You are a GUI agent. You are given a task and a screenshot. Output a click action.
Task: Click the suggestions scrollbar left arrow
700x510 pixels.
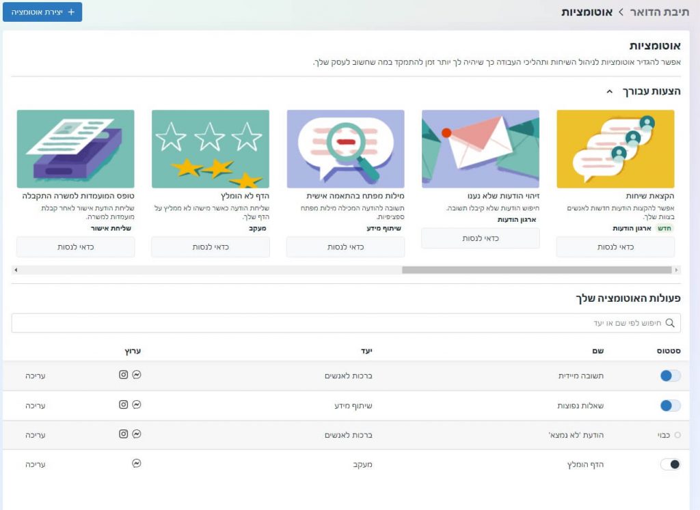(16, 270)
